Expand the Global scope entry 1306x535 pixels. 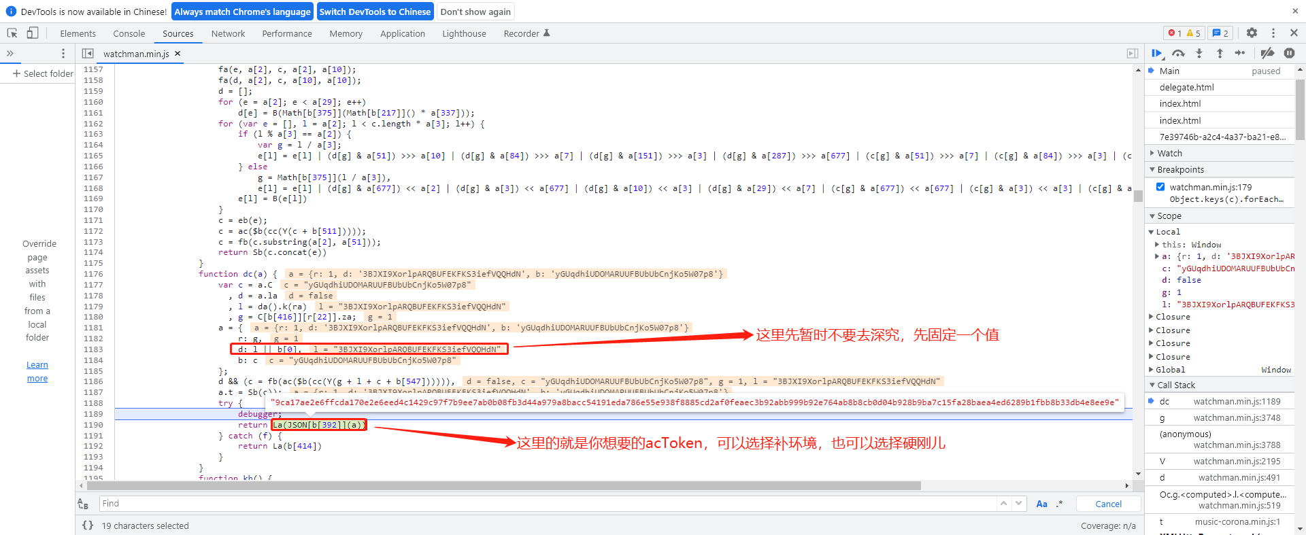point(1170,370)
